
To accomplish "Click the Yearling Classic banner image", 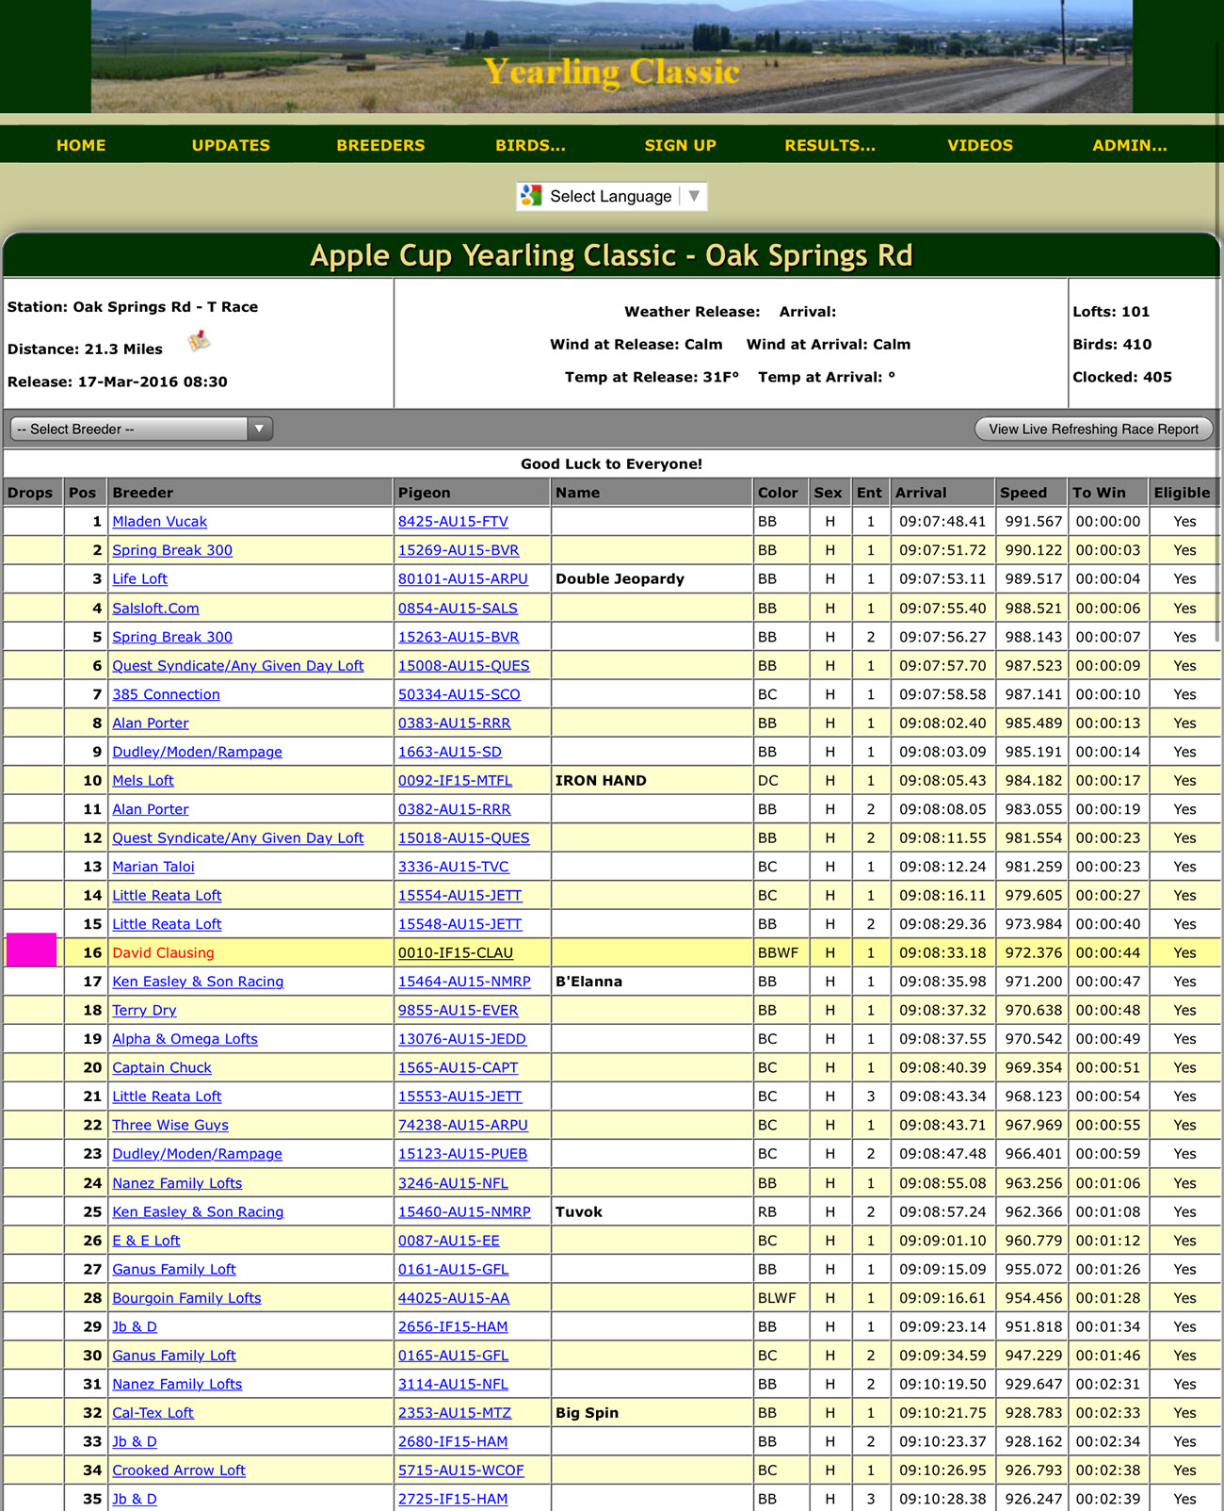I will point(612,57).
